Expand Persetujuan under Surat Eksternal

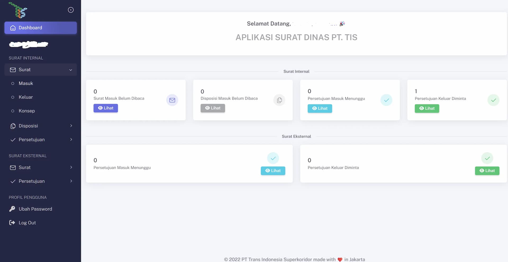click(40, 181)
